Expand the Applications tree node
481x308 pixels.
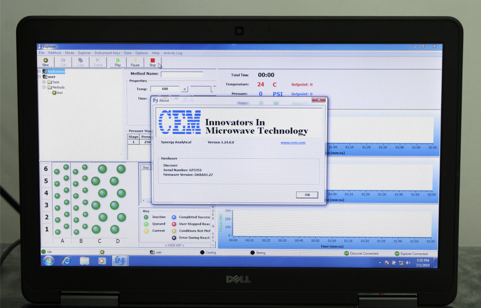(x=40, y=72)
